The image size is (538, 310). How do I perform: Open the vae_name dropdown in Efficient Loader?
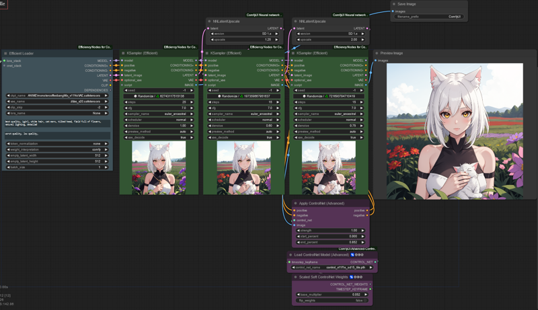tap(57, 102)
